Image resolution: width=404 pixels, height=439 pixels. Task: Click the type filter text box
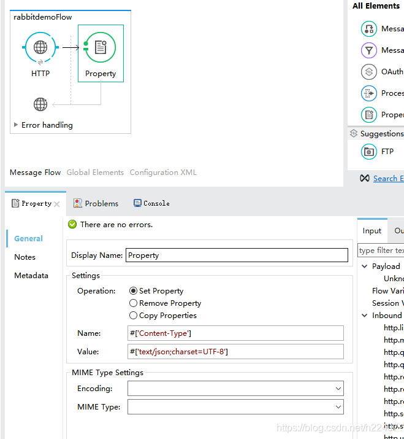click(381, 251)
